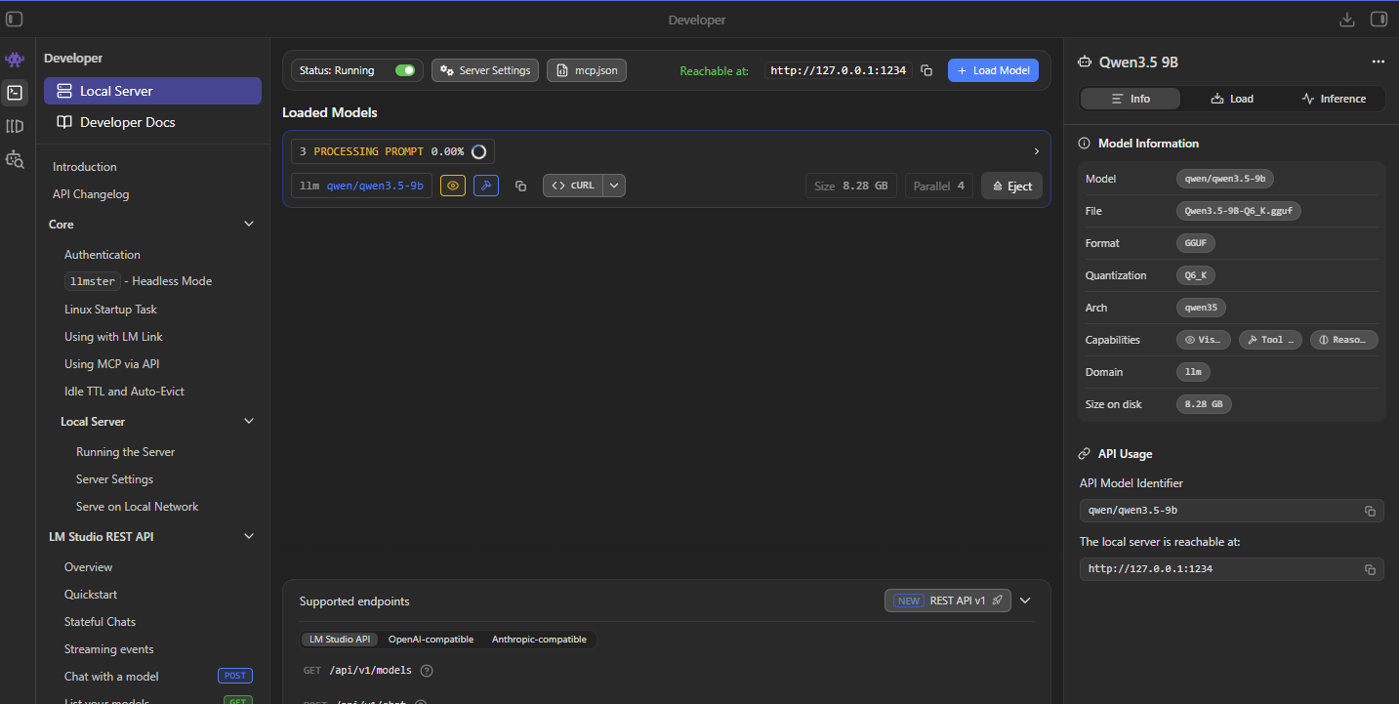Image resolution: width=1399 pixels, height=704 pixels.
Task: Copy the loaded model identifier in Loaded Models row
Action: [520, 186]
